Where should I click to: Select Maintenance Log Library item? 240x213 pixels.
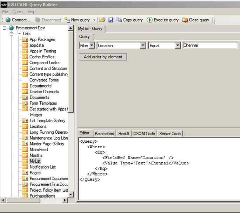49,138
